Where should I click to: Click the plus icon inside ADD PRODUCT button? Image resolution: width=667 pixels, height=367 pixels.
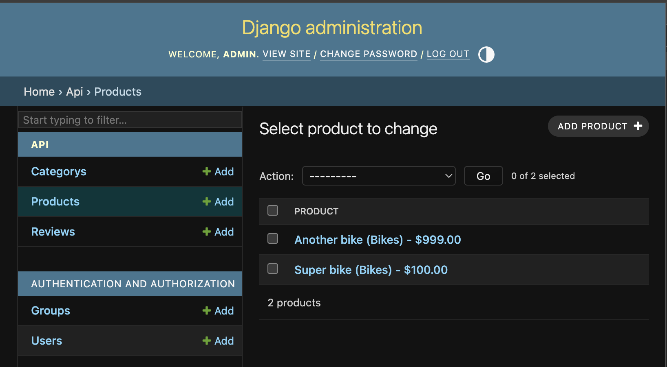point(638,126)
